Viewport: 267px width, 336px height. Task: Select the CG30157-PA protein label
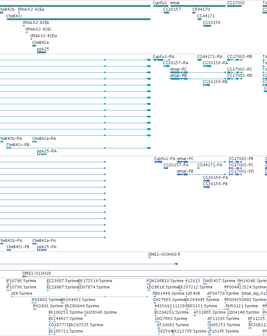[x=176, y=165]
